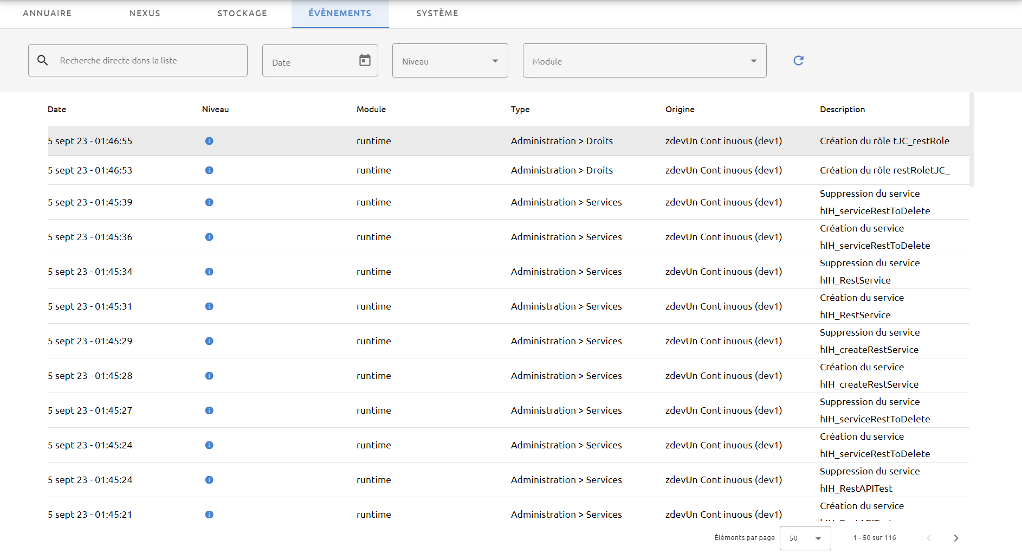
Task: Change elements per page from 50
Action: click(805, 538)
